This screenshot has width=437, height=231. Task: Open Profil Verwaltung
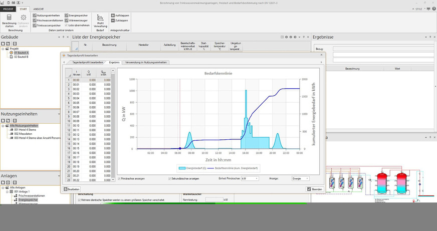pos(100,21)
